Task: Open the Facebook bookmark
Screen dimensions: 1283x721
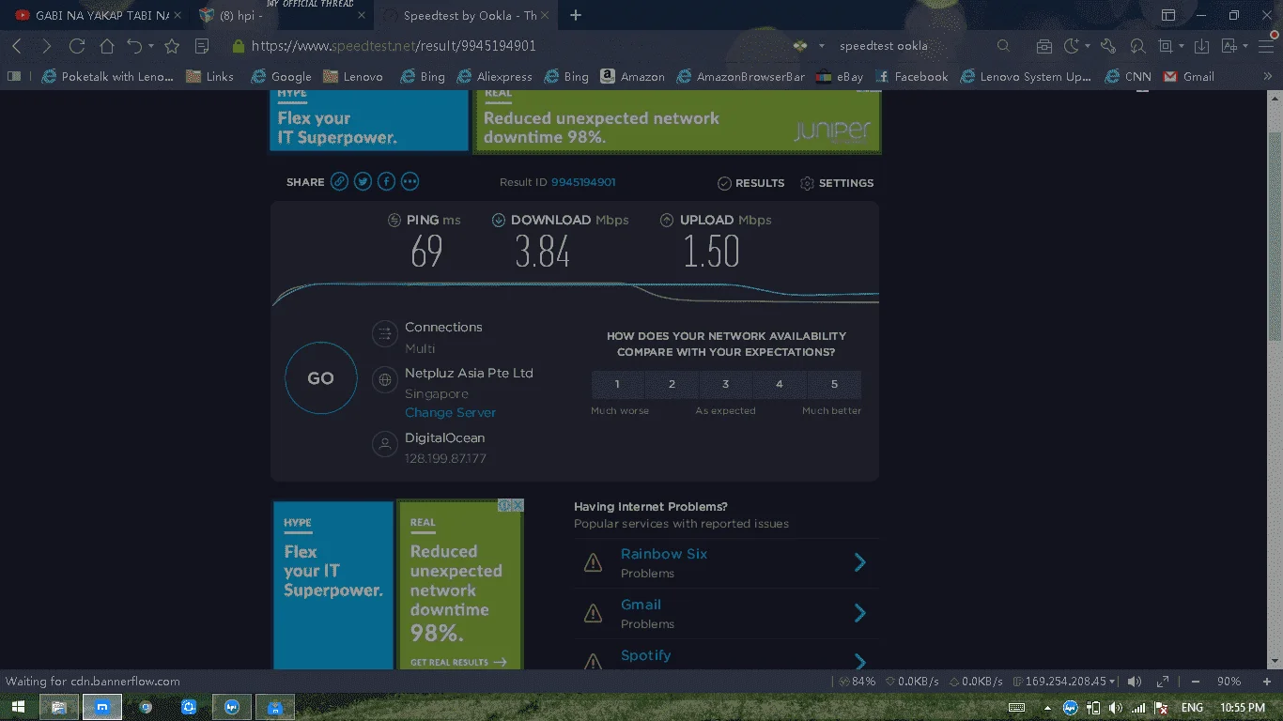Action: pyautogui.click(x=911, y=77)
